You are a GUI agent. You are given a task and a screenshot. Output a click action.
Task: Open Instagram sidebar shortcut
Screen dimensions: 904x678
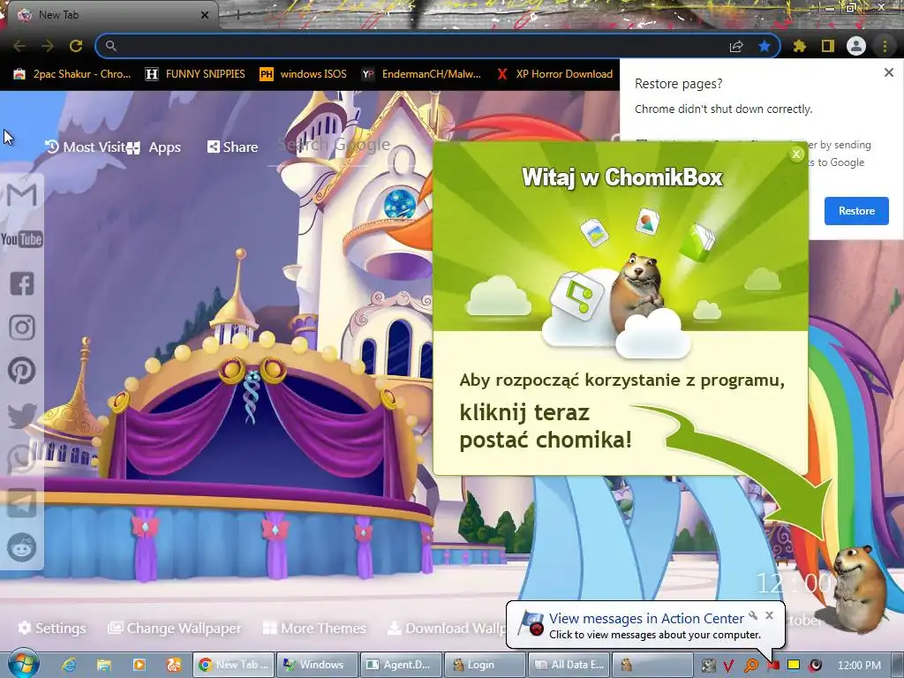coord(22,328)
